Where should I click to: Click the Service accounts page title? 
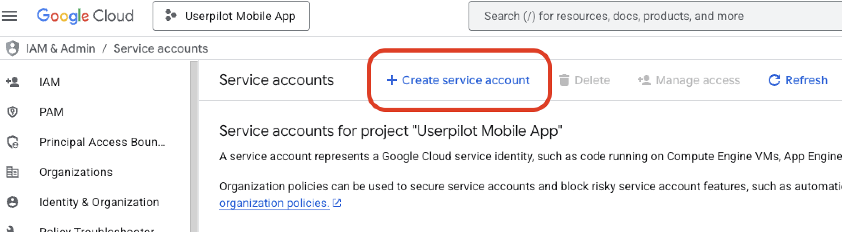[x=276, y=80]
